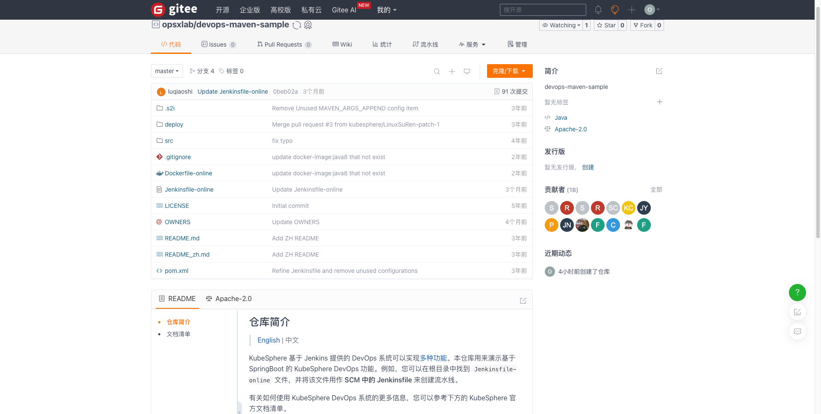Click the search repositories input field
821x414 pixels.
[543, 10]
